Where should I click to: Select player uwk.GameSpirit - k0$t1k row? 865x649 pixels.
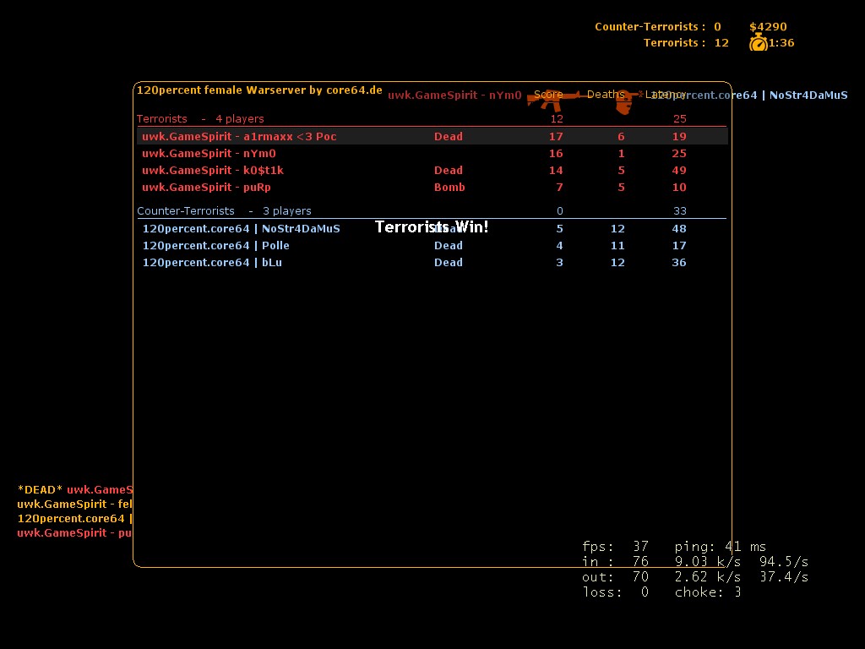pyautogui.click(x=212, y=171)
